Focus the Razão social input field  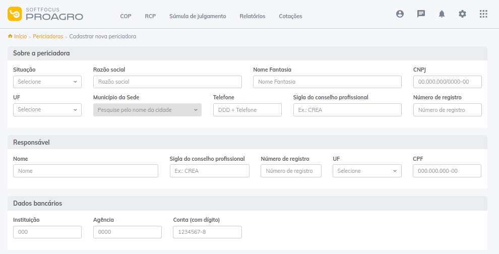click(x=167, y=82)
